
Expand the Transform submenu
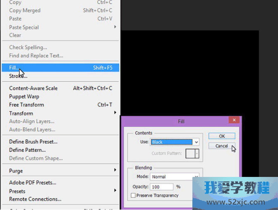(x=21, y=113)
